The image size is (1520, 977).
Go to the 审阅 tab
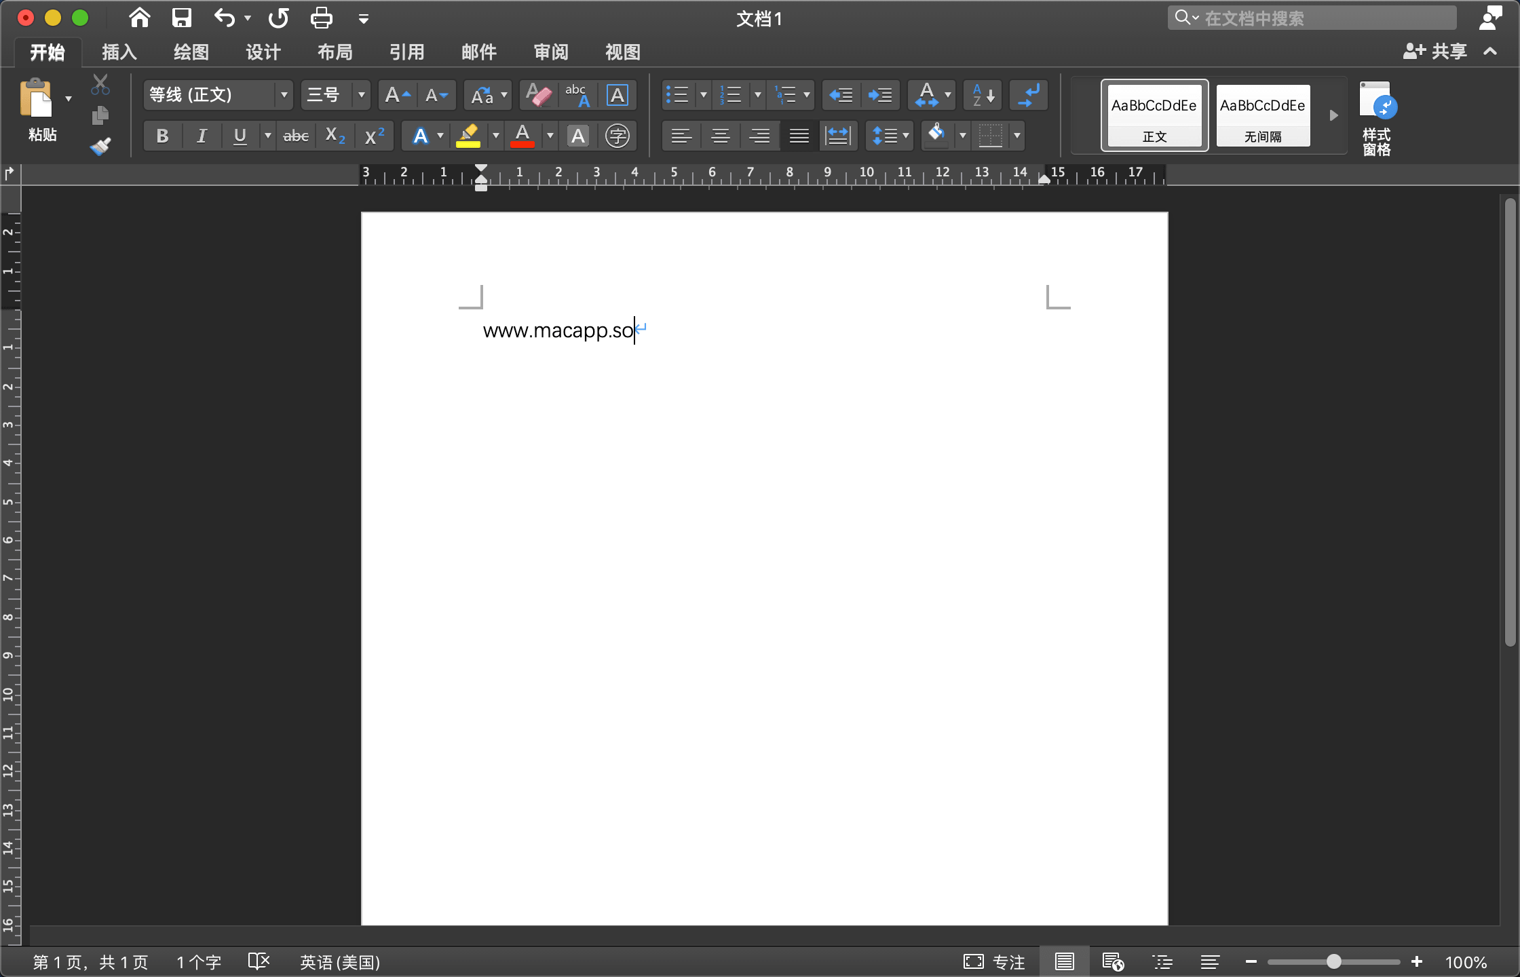(x=551, y=52)
